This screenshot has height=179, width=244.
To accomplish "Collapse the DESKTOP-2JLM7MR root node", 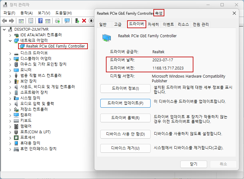I will point(4,29).
